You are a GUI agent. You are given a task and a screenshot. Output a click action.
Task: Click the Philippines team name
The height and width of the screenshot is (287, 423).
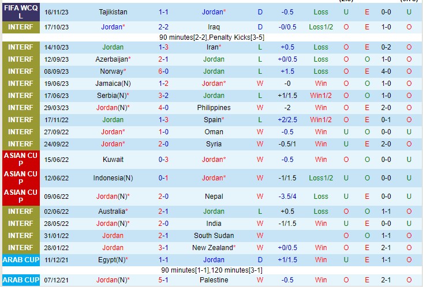214,108
